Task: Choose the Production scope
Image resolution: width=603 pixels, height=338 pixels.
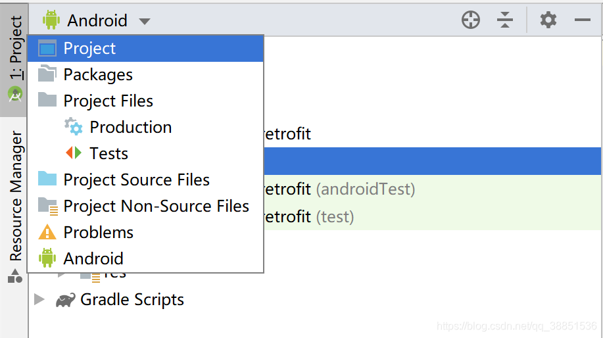Action: pos(145,128)
